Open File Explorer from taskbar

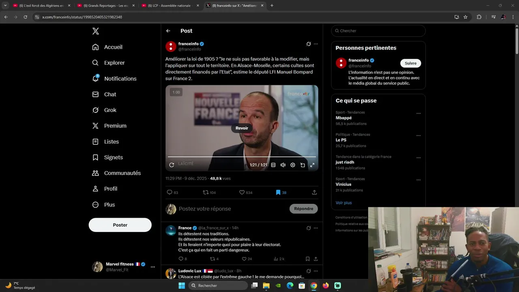pos(266,286)
